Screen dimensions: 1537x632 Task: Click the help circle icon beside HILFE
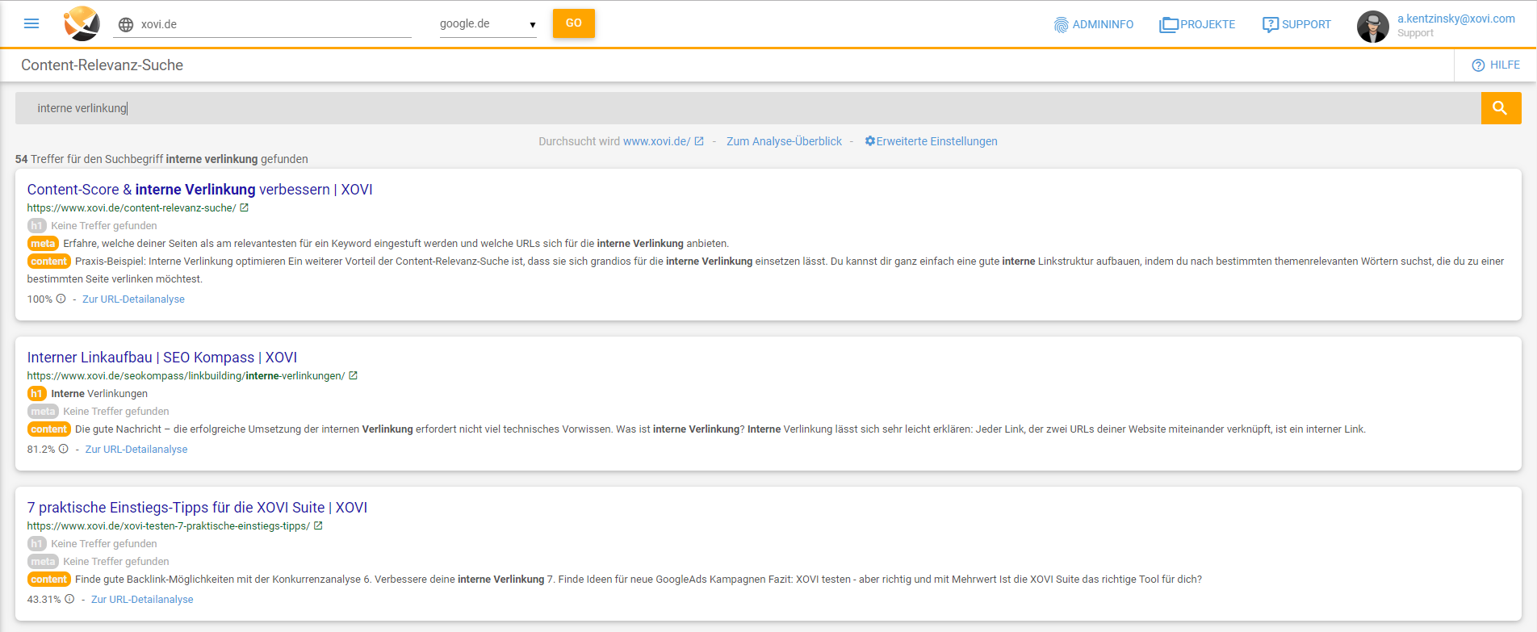[1478, 65]
